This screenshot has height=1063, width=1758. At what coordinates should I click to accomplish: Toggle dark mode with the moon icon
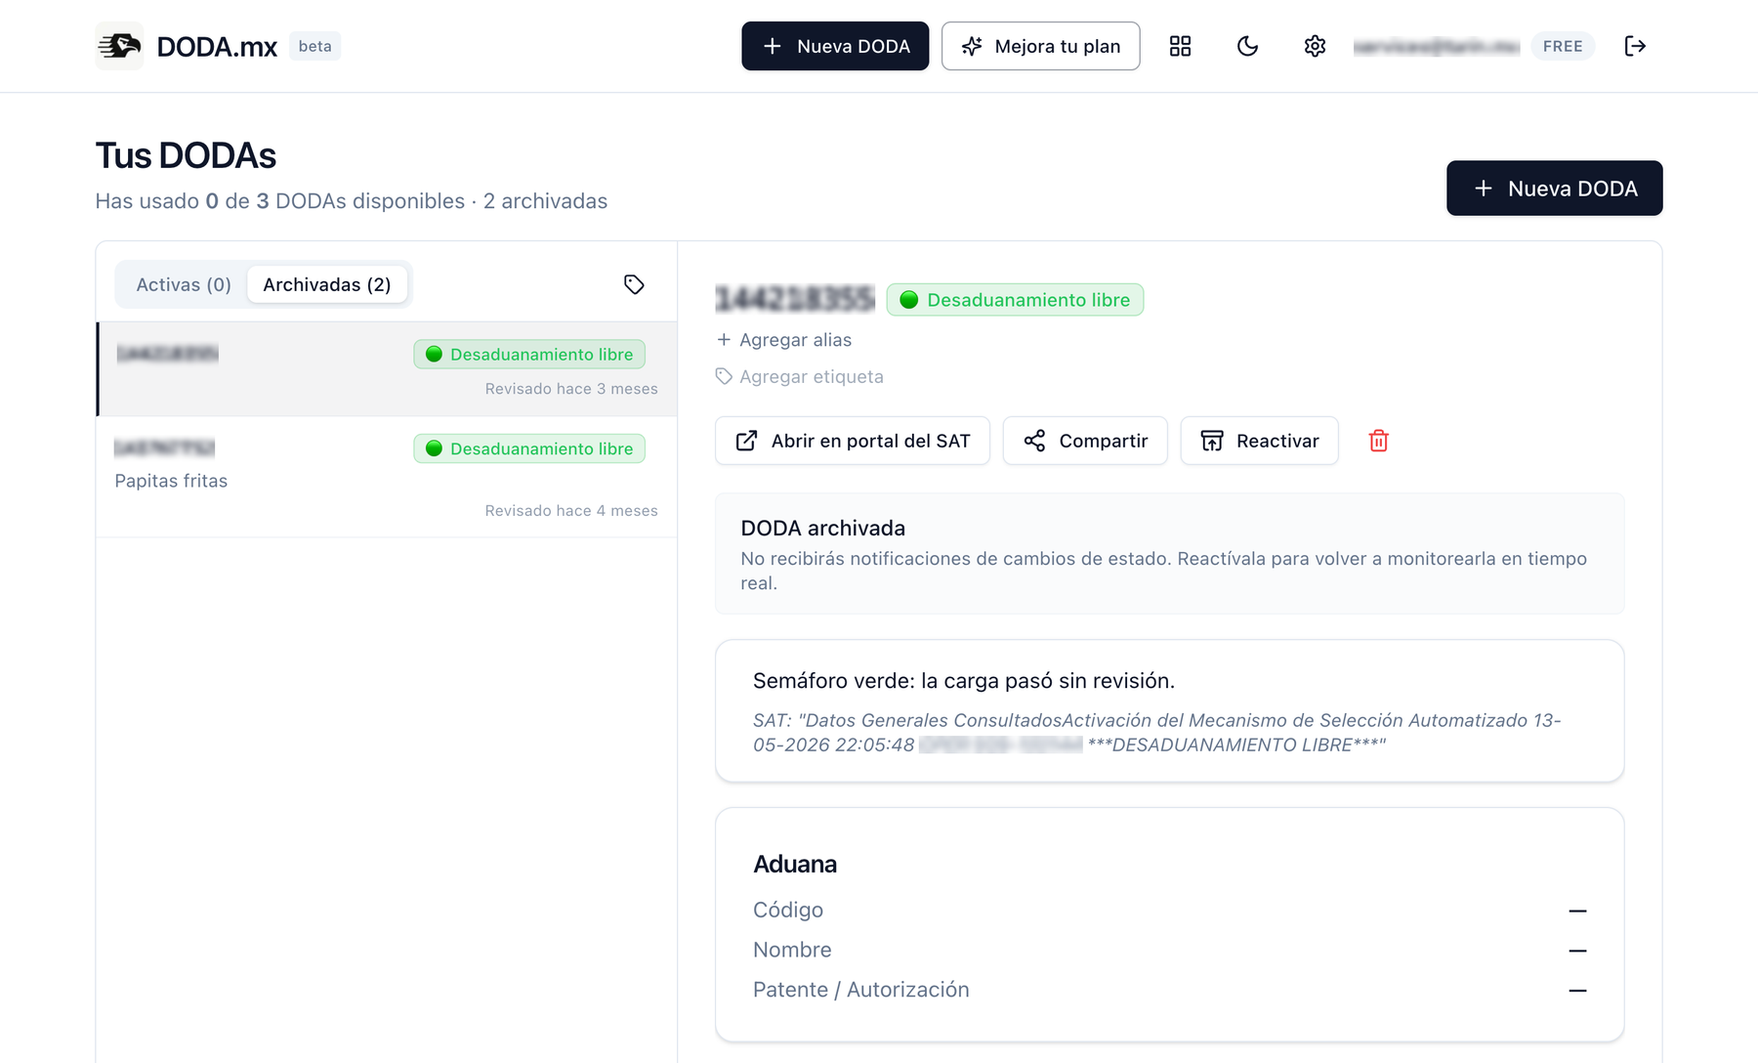1247,46
